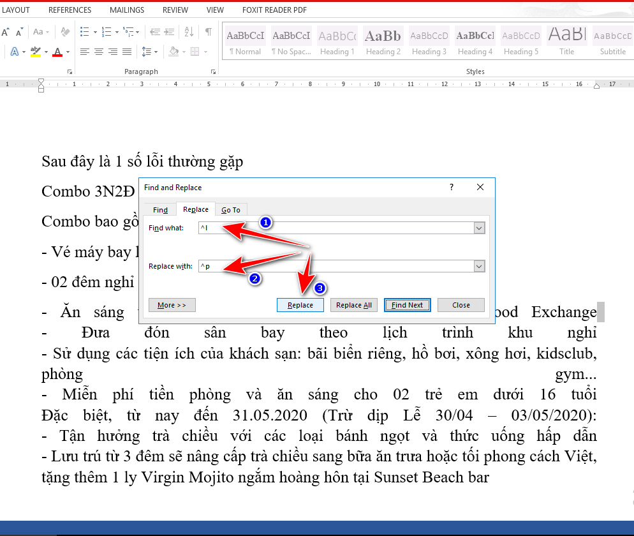
Task: Decrease paragraph indent
Action: tap(155, 31)
